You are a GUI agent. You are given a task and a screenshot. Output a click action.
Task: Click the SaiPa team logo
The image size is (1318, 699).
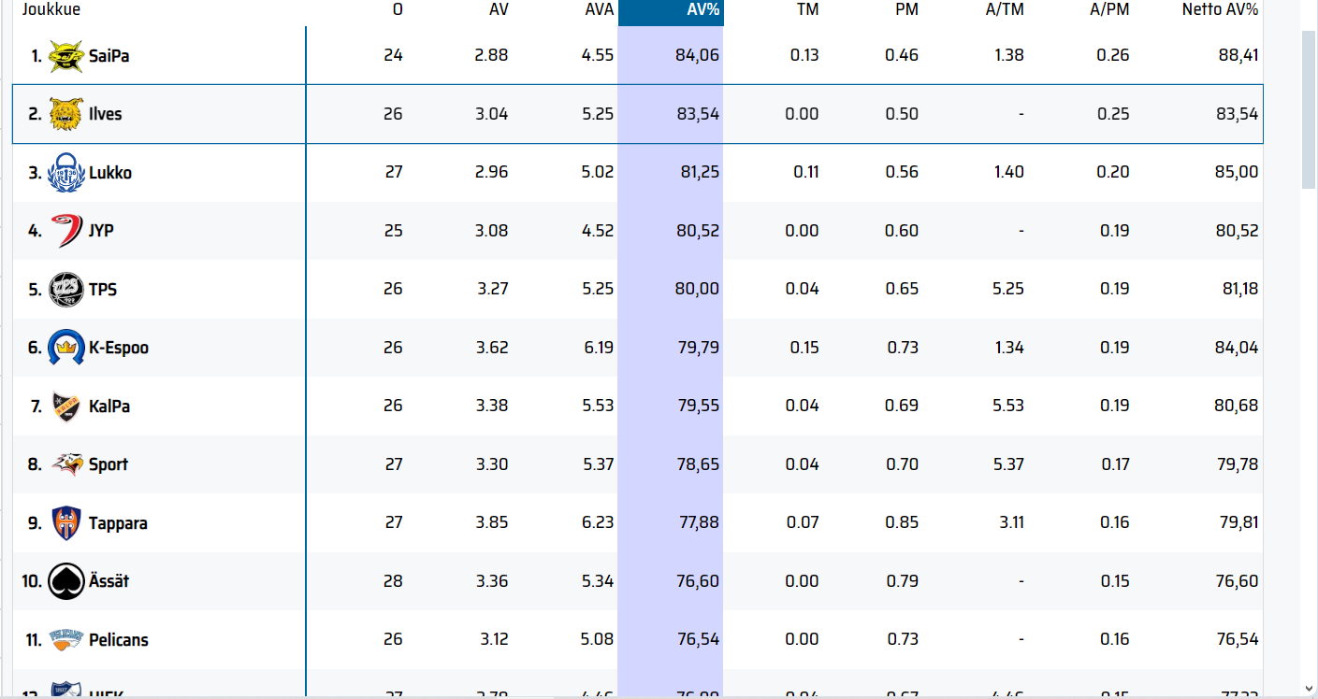[x=65, y=56]
